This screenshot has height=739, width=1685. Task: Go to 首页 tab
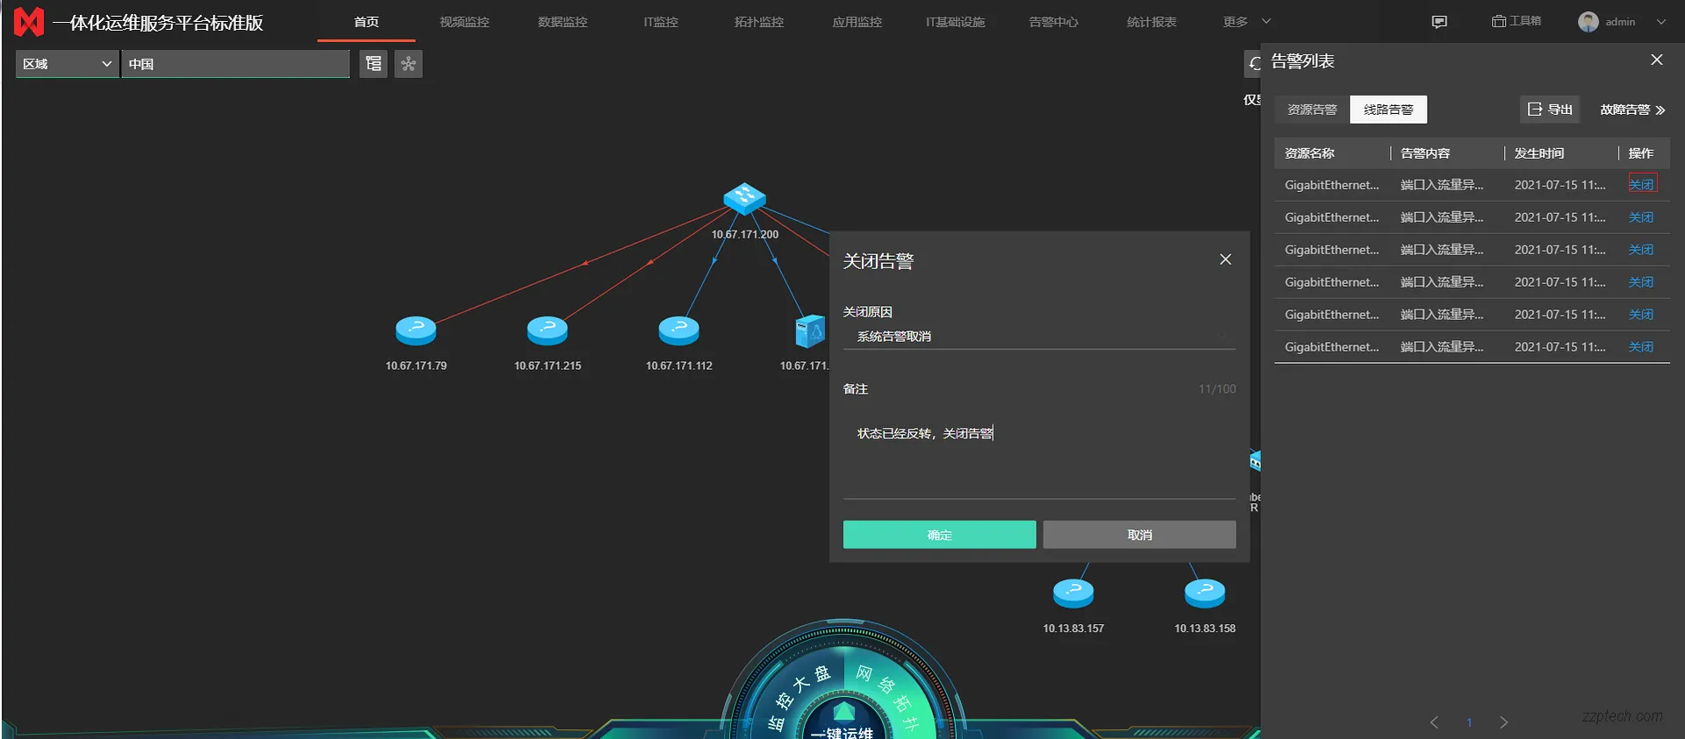[x=366, y=22]
